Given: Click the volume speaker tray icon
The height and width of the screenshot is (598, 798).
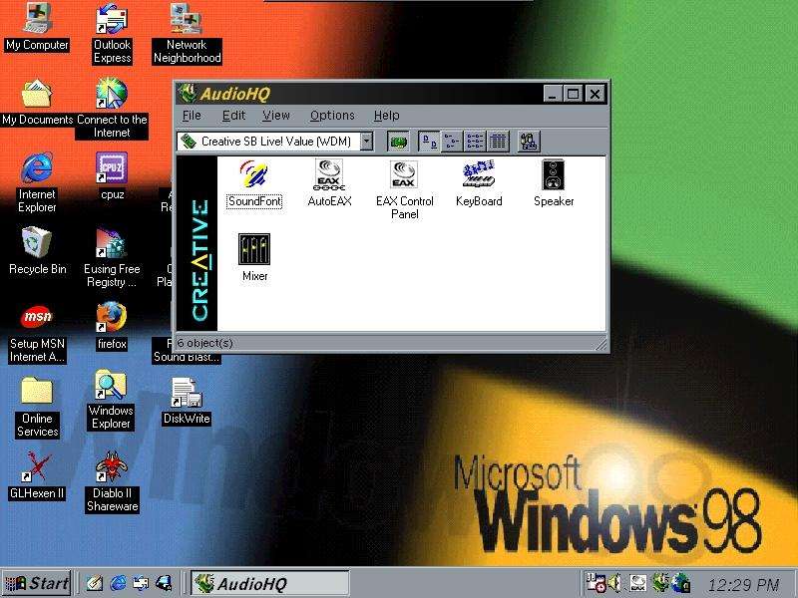Looking at the screenshot, I should click(614, 583).
